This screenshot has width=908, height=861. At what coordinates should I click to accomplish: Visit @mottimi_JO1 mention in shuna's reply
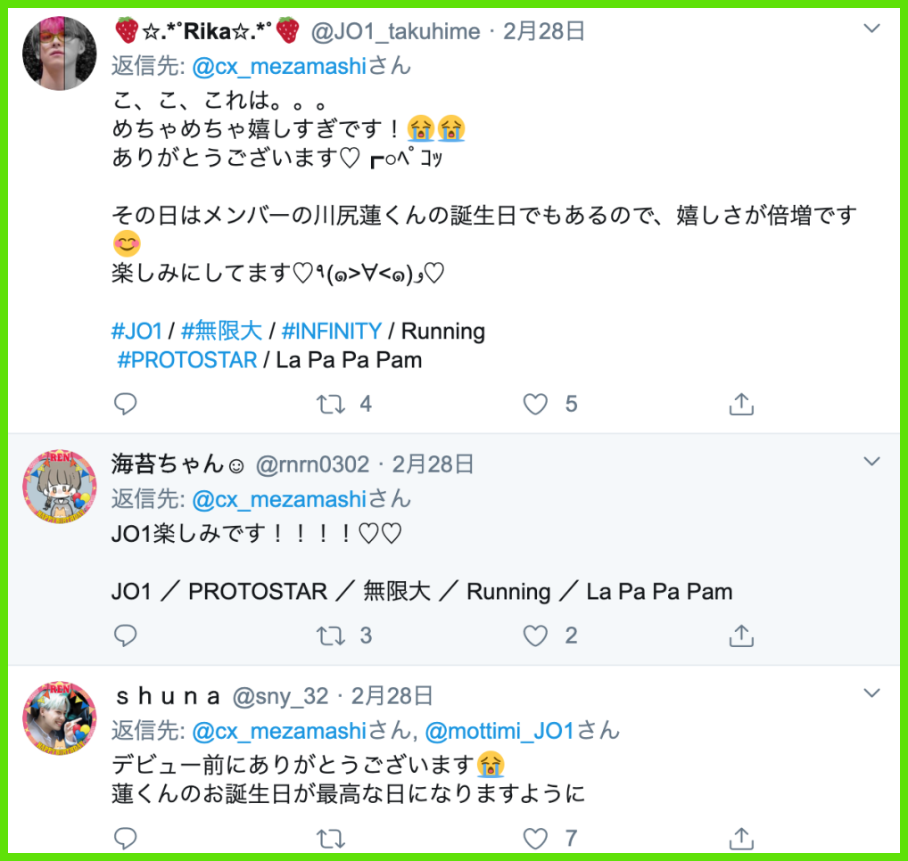click(499, 732)
